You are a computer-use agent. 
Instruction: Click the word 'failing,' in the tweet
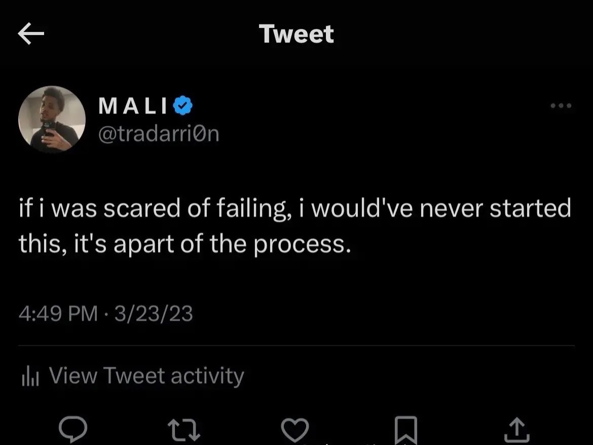click(254, 209)
